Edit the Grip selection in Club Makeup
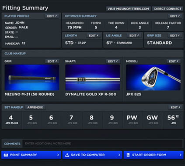The height and width of the screenshot is (166, 185). click(52, 61)
